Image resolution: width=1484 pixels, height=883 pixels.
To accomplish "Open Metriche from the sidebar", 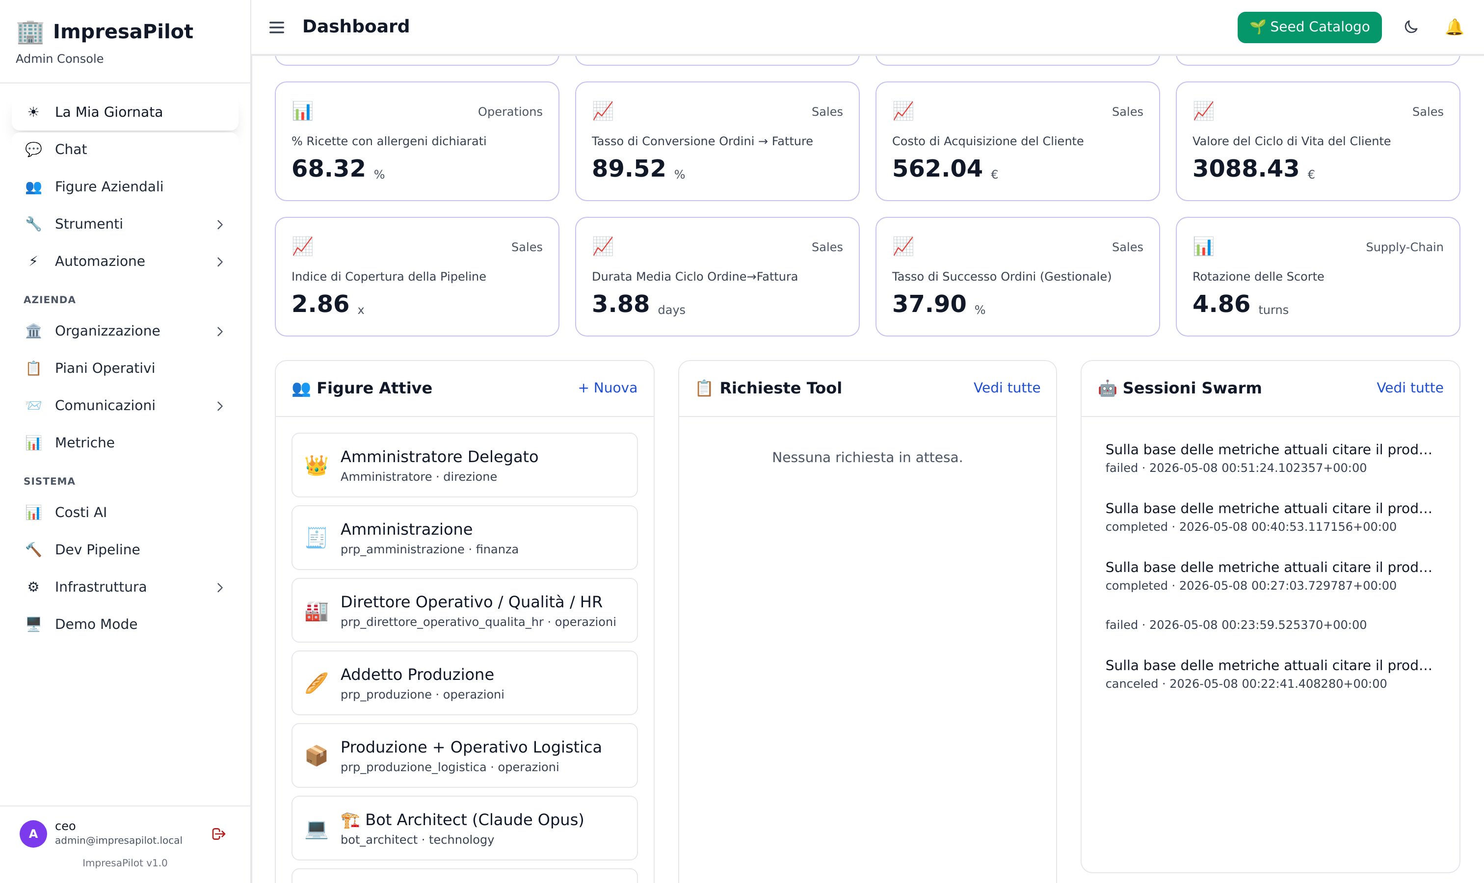I will point(125,442).
